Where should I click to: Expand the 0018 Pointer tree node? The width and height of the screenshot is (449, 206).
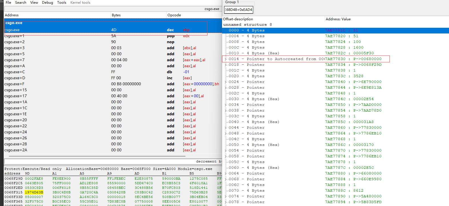pos(226,65)
